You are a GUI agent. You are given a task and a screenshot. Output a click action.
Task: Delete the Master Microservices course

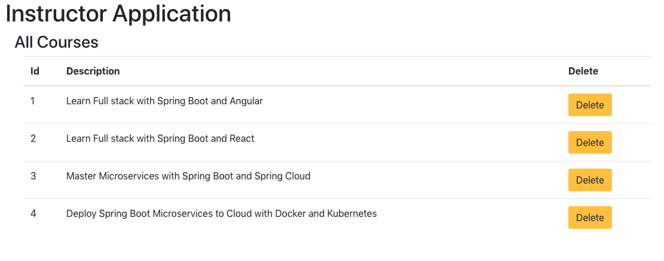tap(590, 180)
